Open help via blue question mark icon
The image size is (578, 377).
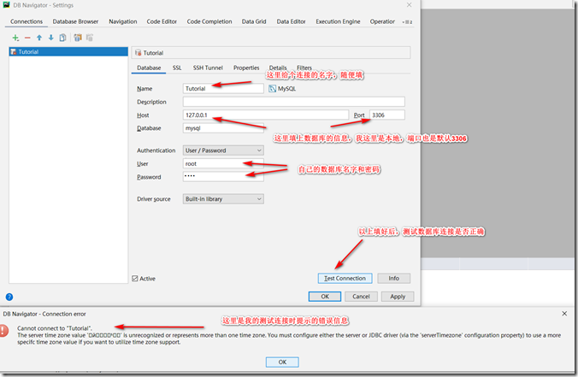point(9,297)
